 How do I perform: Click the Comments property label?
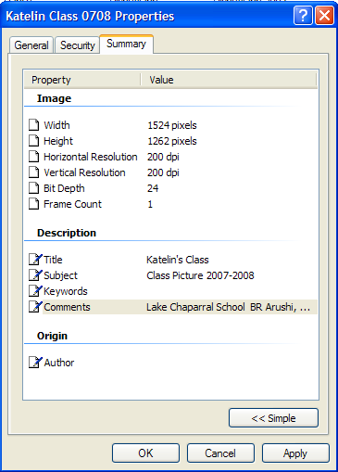67,307
